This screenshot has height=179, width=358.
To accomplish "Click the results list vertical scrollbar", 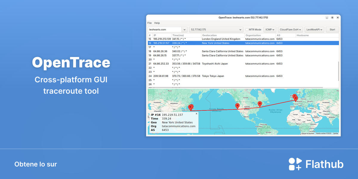I will click(338, 71).
